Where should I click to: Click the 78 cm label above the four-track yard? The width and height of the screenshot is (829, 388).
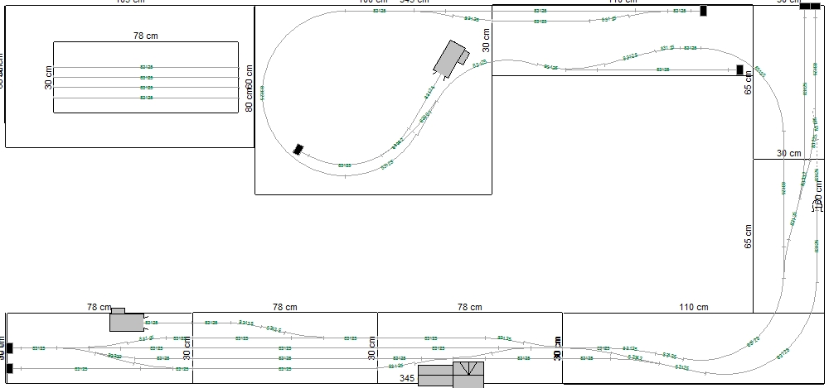point(146,35)
